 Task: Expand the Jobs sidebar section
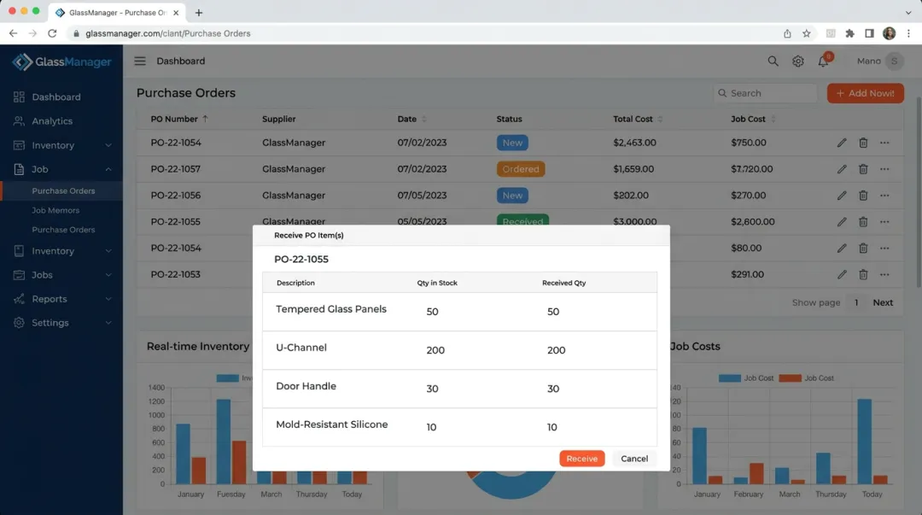108,275
